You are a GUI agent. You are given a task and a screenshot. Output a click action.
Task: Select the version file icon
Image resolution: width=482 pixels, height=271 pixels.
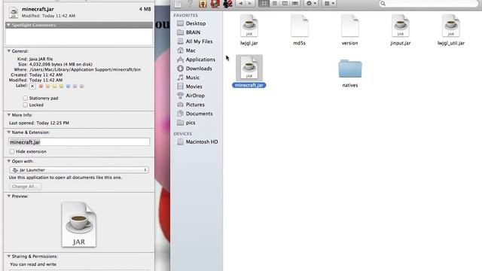[x=349, y=26]
